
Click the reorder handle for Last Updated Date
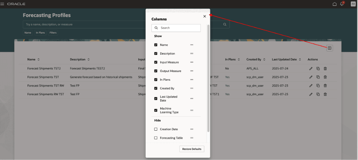[x=192, y=98]
